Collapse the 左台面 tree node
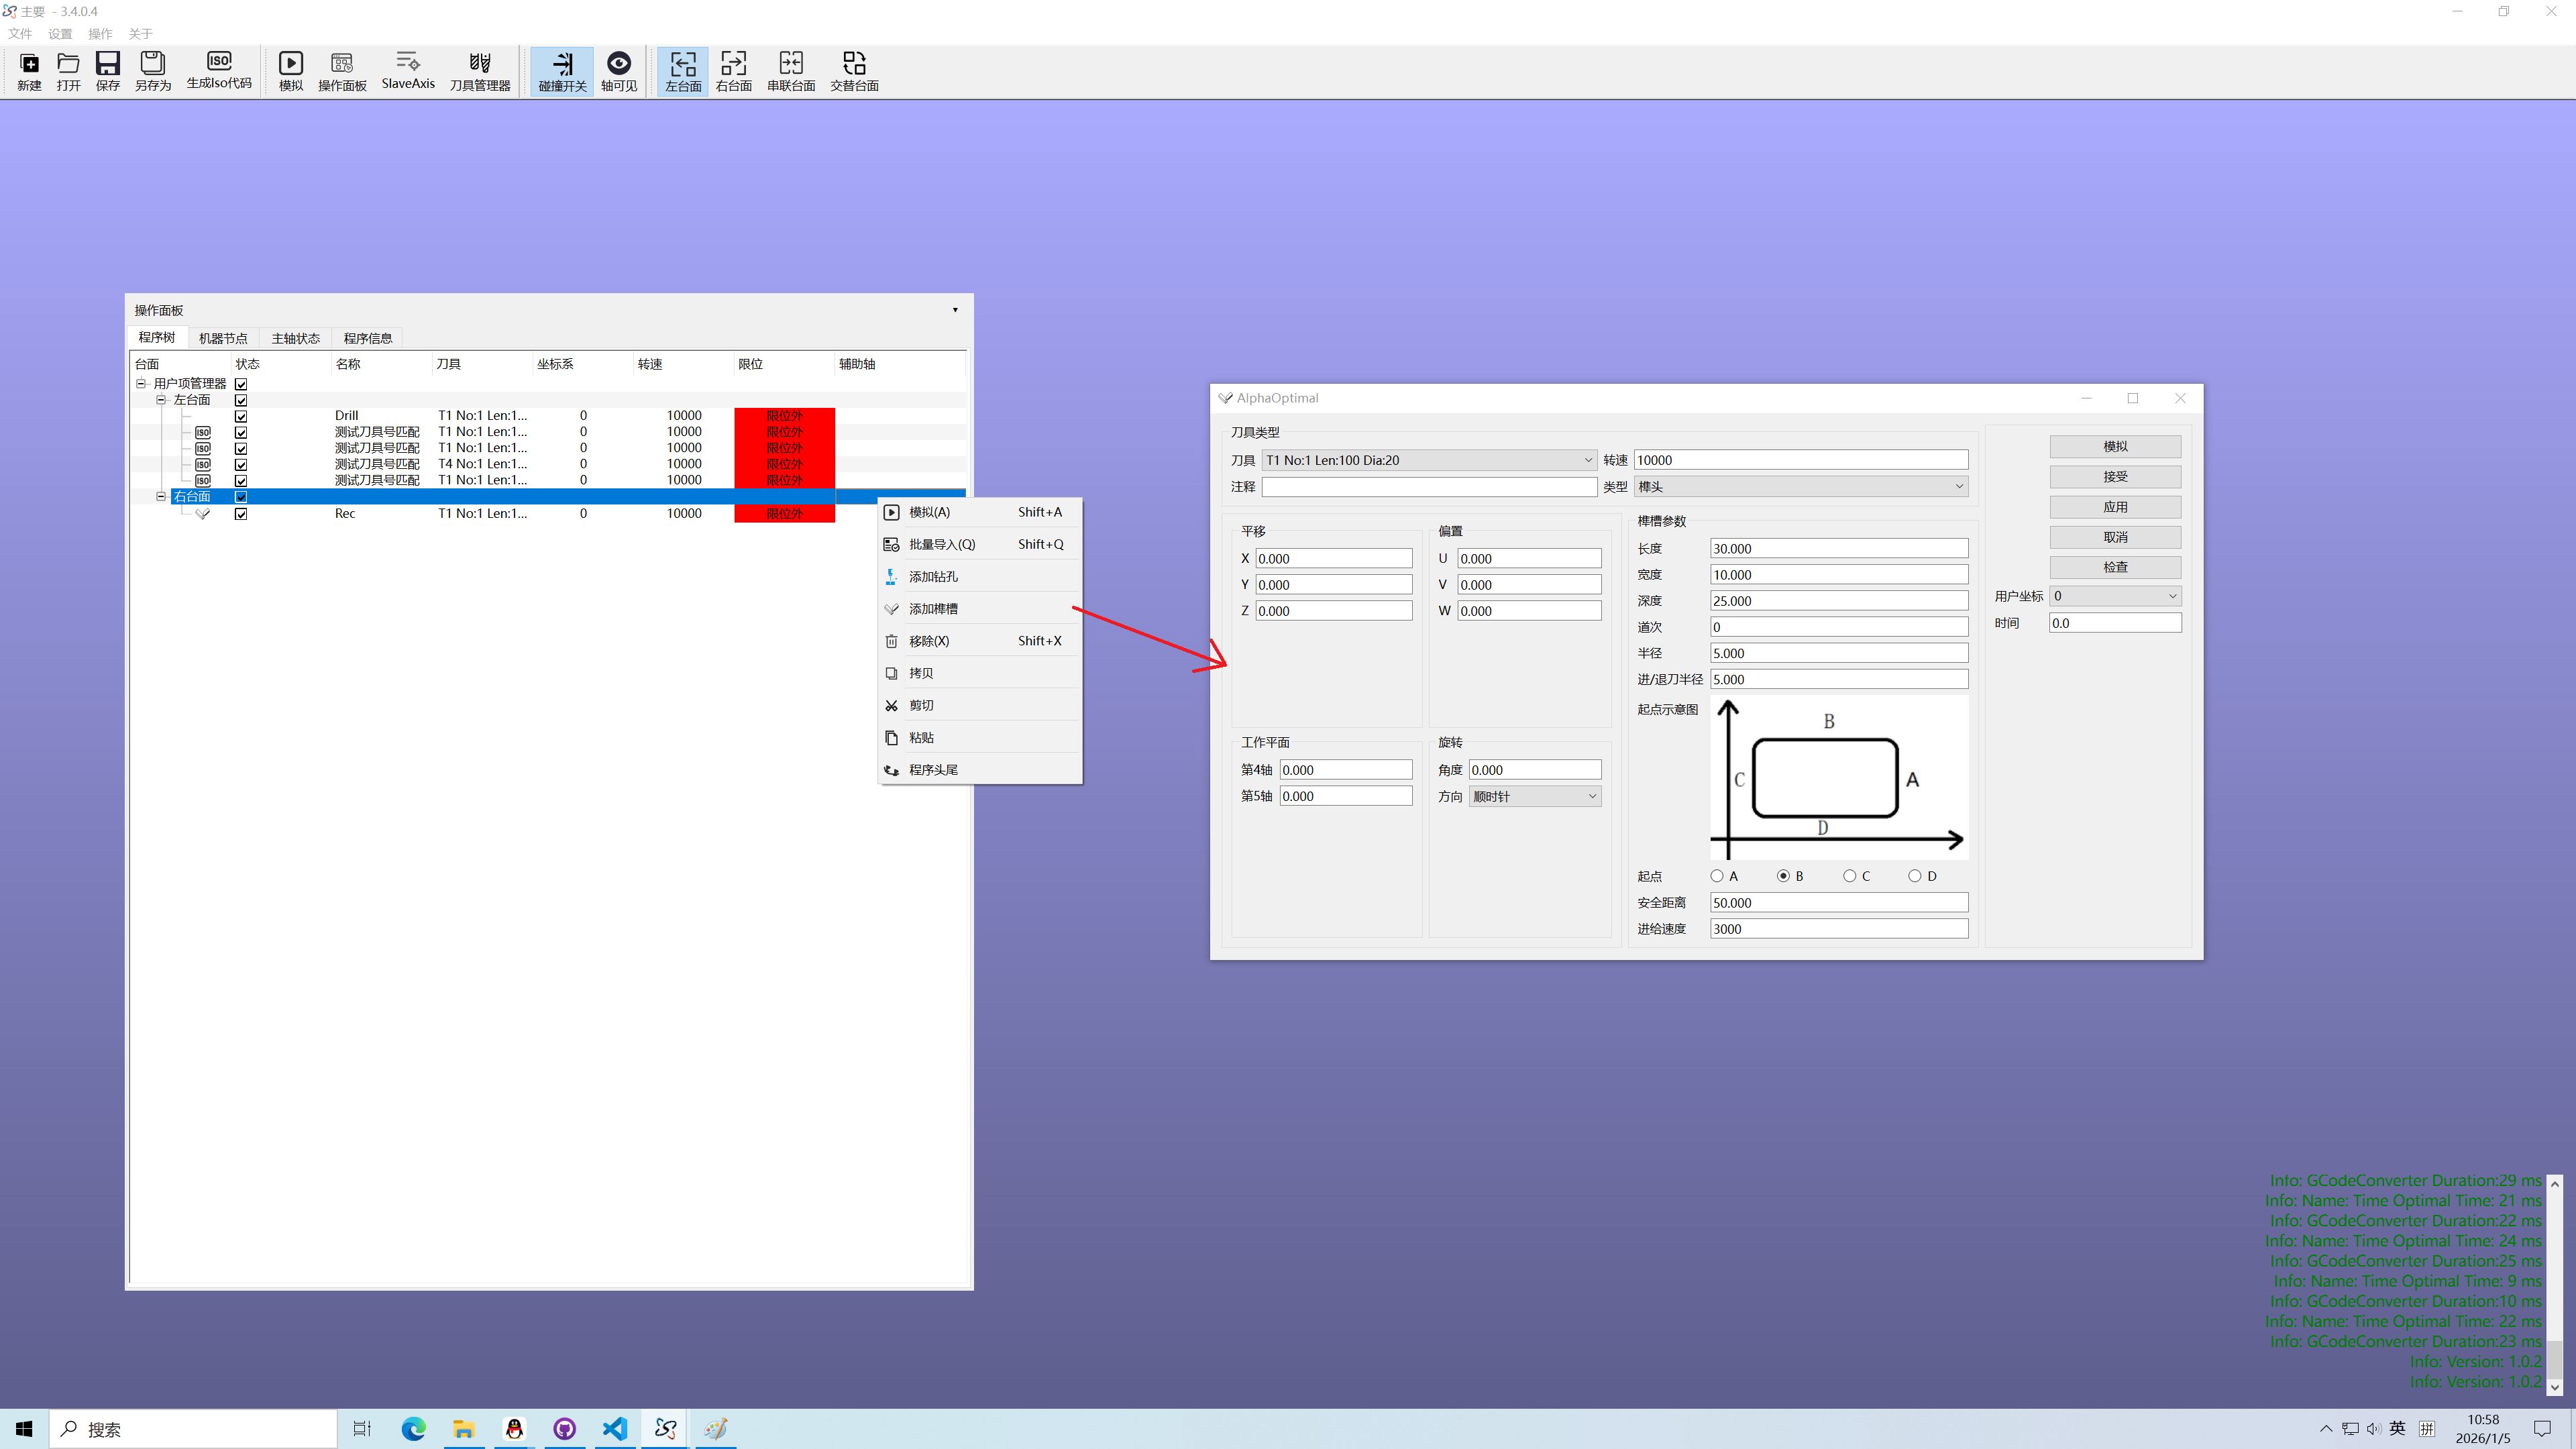2576x1449 pixels. click(161, 400)
